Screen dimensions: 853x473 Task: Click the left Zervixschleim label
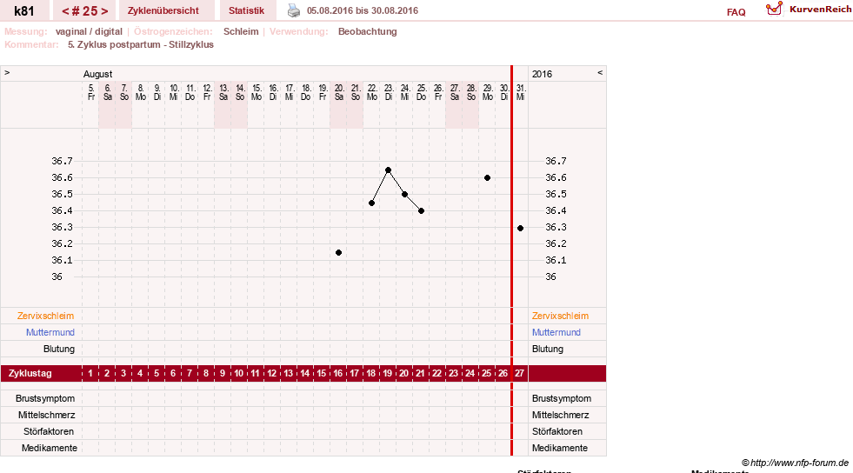tap(45, 316)
